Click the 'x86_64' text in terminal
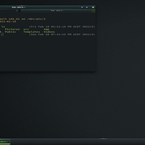This screenshot has width=145, height=145. tap(14, 19)
